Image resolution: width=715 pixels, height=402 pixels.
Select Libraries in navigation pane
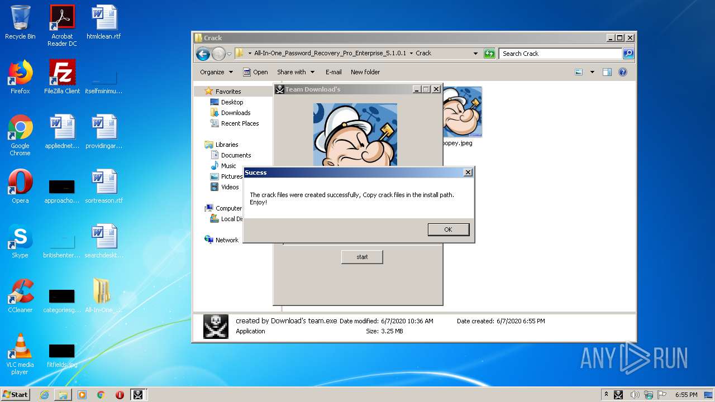pyautogui.click(x=222, y=145)
